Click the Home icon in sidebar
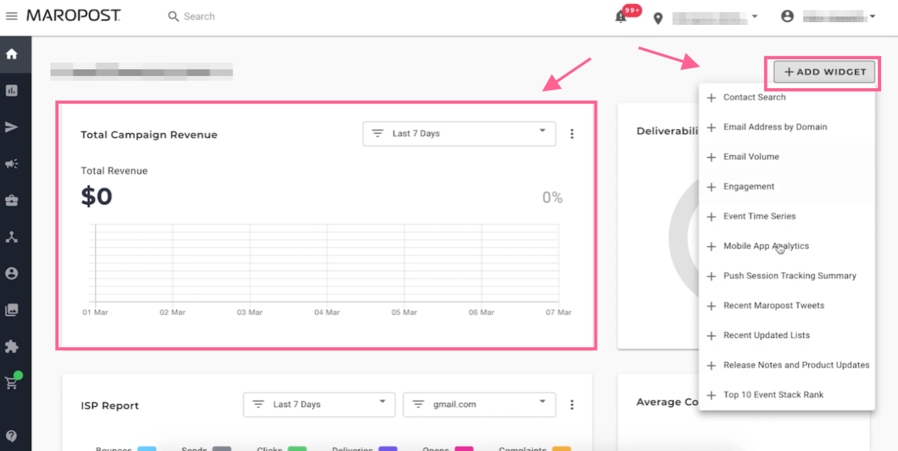Viewport: 898px width, 451px height. coord(11,54)
